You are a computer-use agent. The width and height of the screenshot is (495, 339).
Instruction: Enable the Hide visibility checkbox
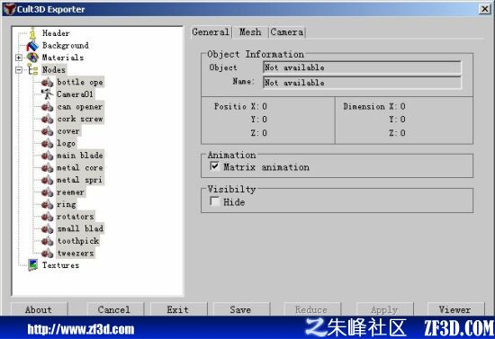(215, 201)
